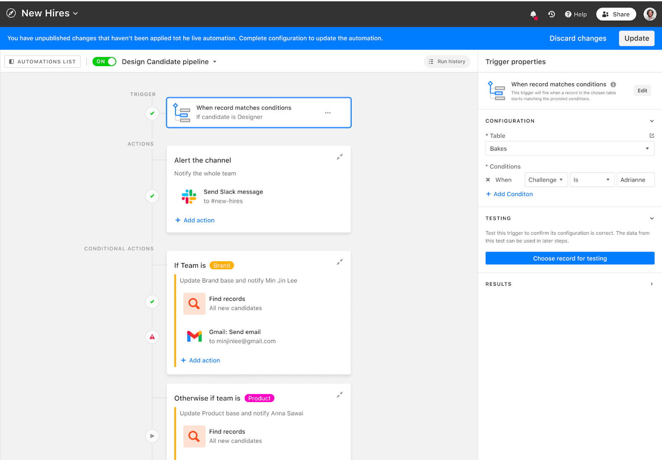This screenshot has height=460, width=662.
Task: Click the play step marker near Product group
Action: [152, 436]
